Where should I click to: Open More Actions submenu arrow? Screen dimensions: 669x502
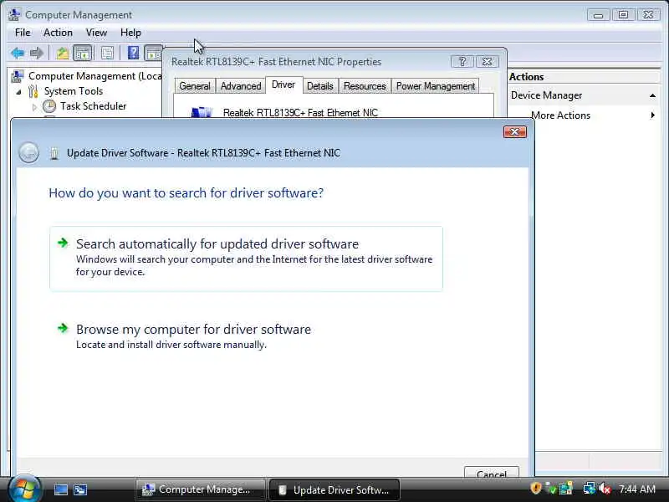pos(652,115)
